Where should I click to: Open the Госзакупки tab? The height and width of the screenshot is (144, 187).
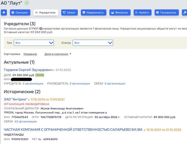[167, 12]
